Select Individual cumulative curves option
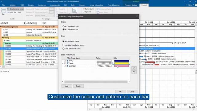This screenshot has width=197, height=111. (x=63, y=45)
